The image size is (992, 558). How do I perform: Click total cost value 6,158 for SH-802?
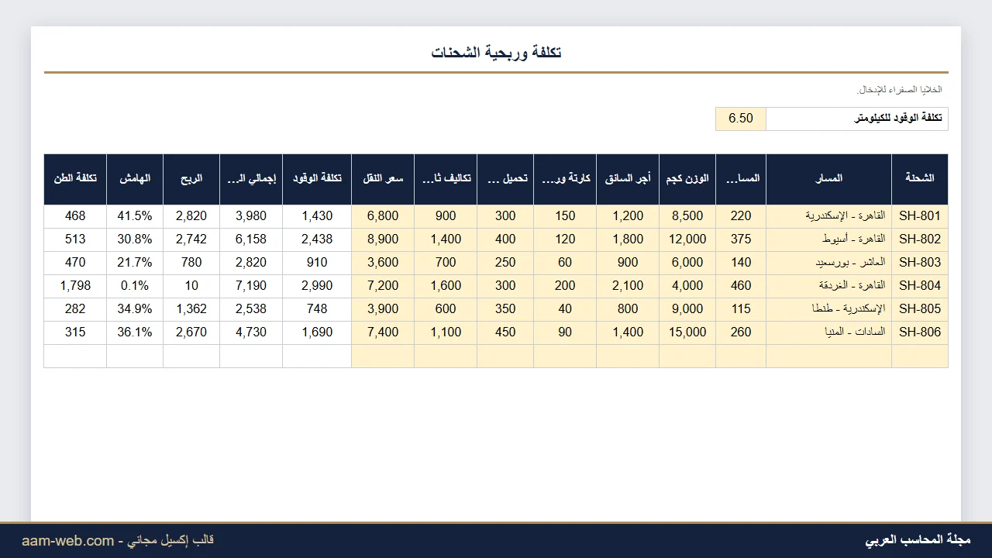251,239
